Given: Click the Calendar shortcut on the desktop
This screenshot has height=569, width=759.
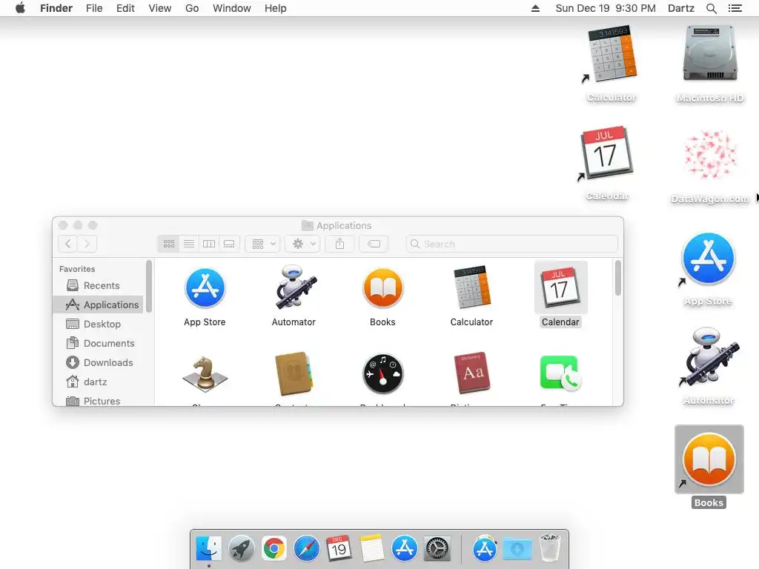Looking at the screenshot, I should [x=607, y=154].
